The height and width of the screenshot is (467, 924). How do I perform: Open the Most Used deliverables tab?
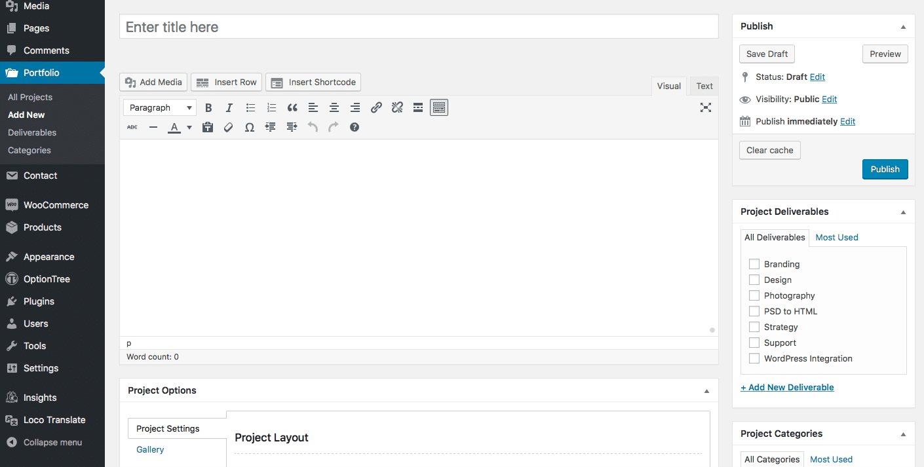point(837,237)
